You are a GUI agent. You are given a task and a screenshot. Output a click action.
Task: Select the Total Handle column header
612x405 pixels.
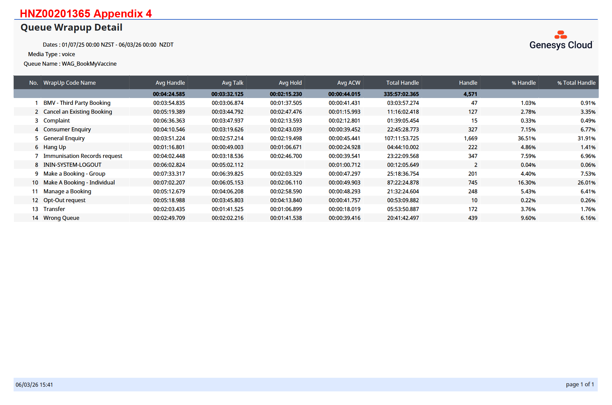402,83
